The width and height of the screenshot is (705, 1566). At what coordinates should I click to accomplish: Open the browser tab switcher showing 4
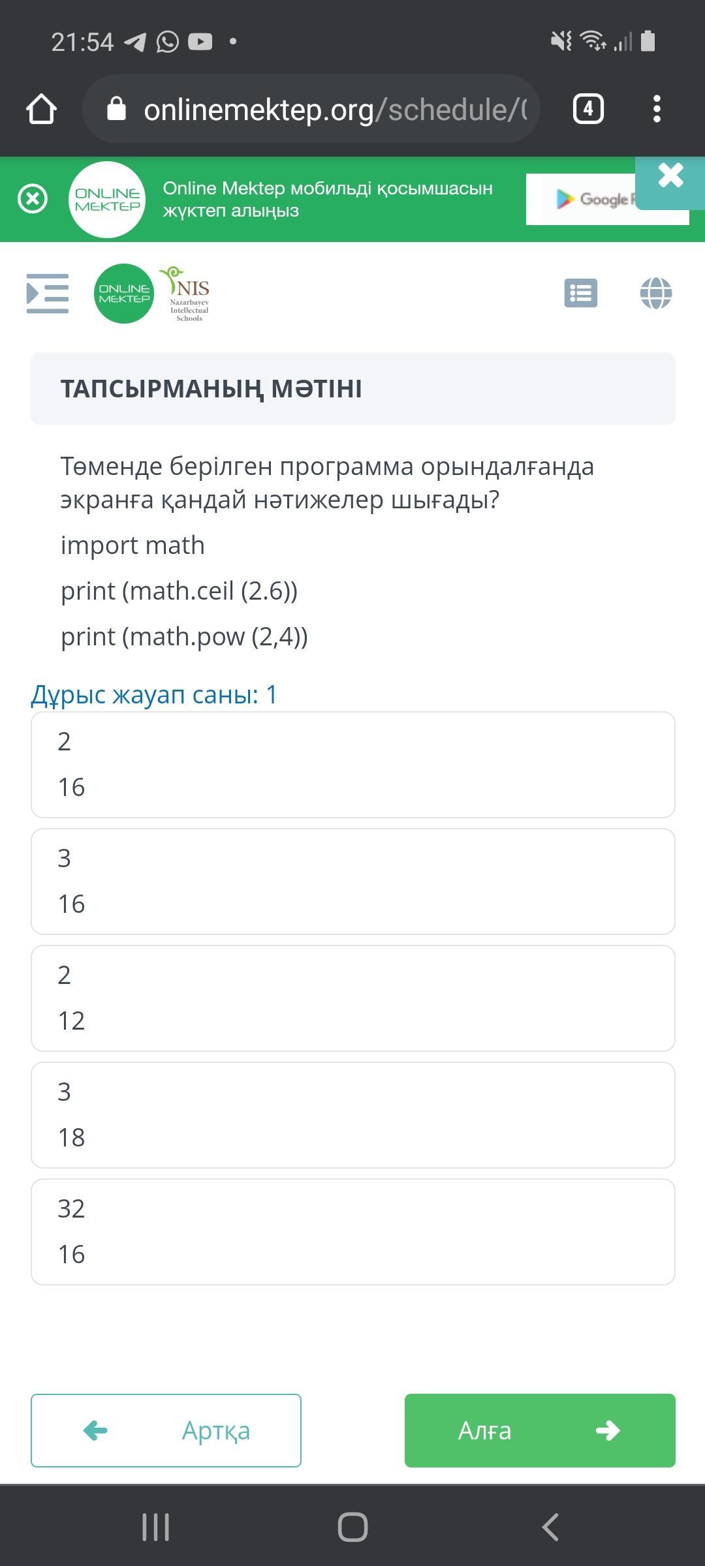tap(587, 109)
